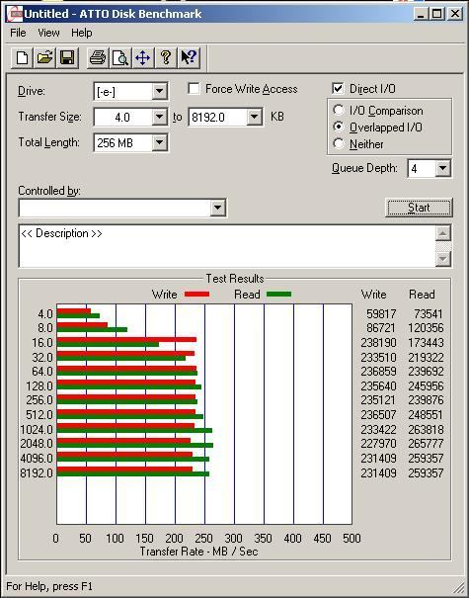Click status bar text For Help, press F1
This screenshot has width=469, height=598.
49,586
